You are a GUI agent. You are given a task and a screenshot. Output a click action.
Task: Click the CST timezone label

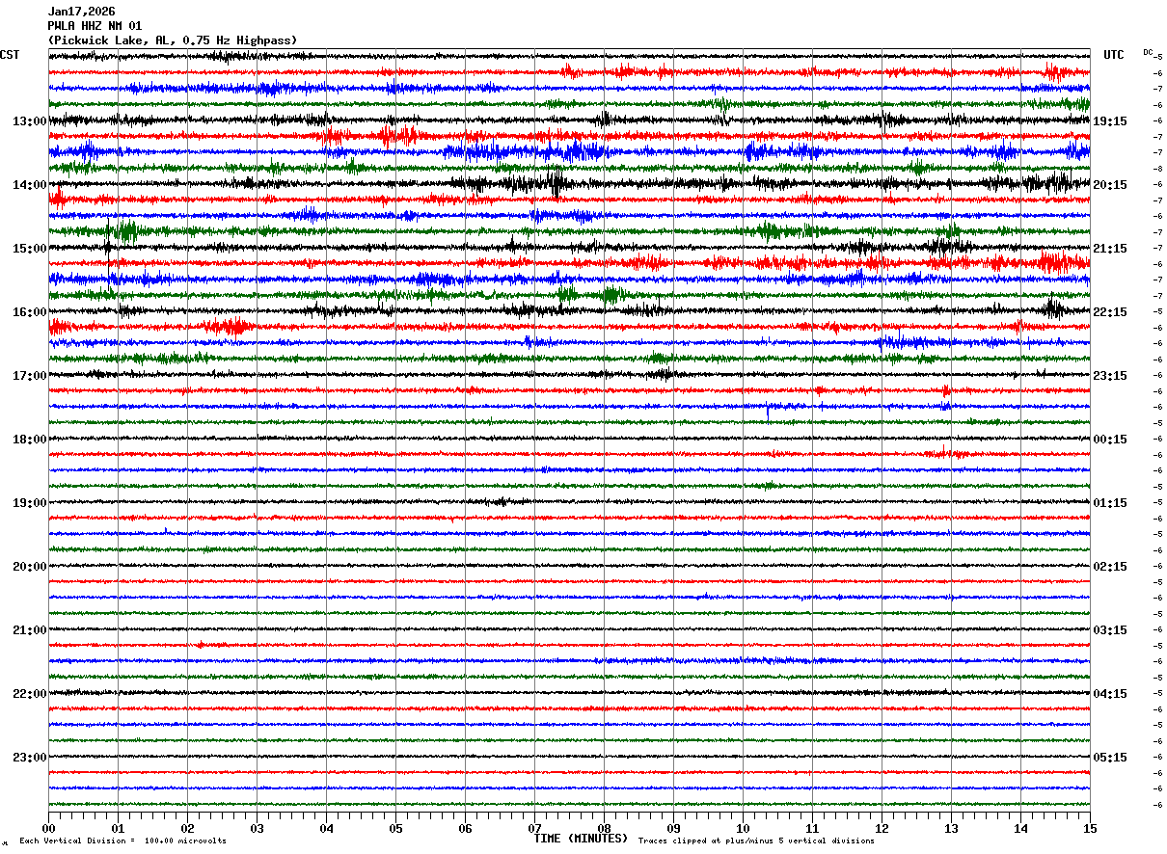[10, 55]
